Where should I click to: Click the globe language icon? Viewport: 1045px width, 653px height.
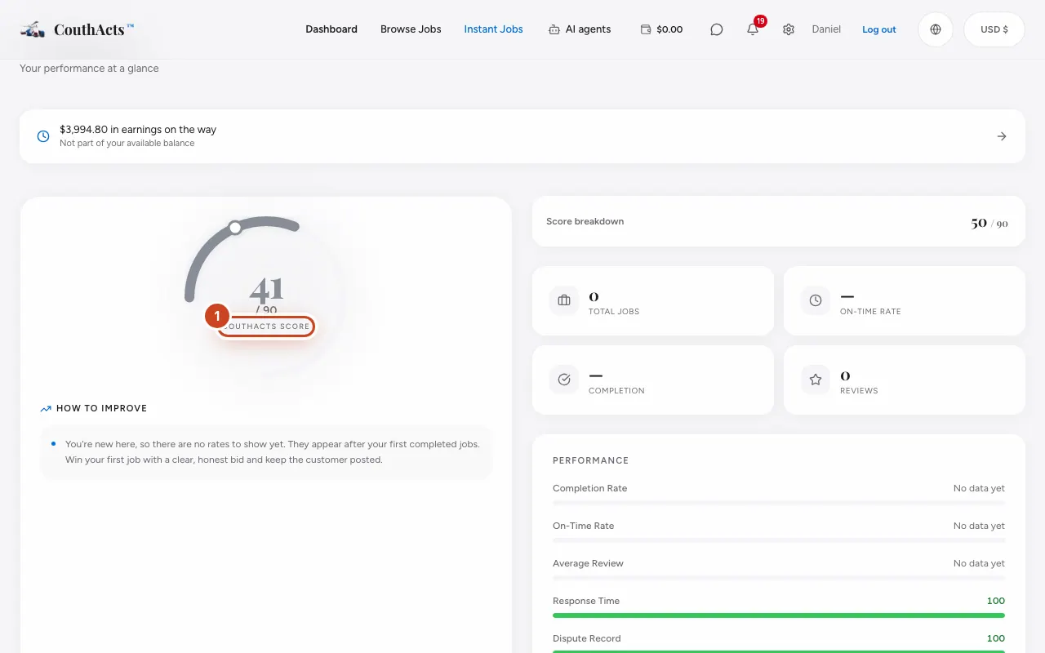[x=936, y=29]
